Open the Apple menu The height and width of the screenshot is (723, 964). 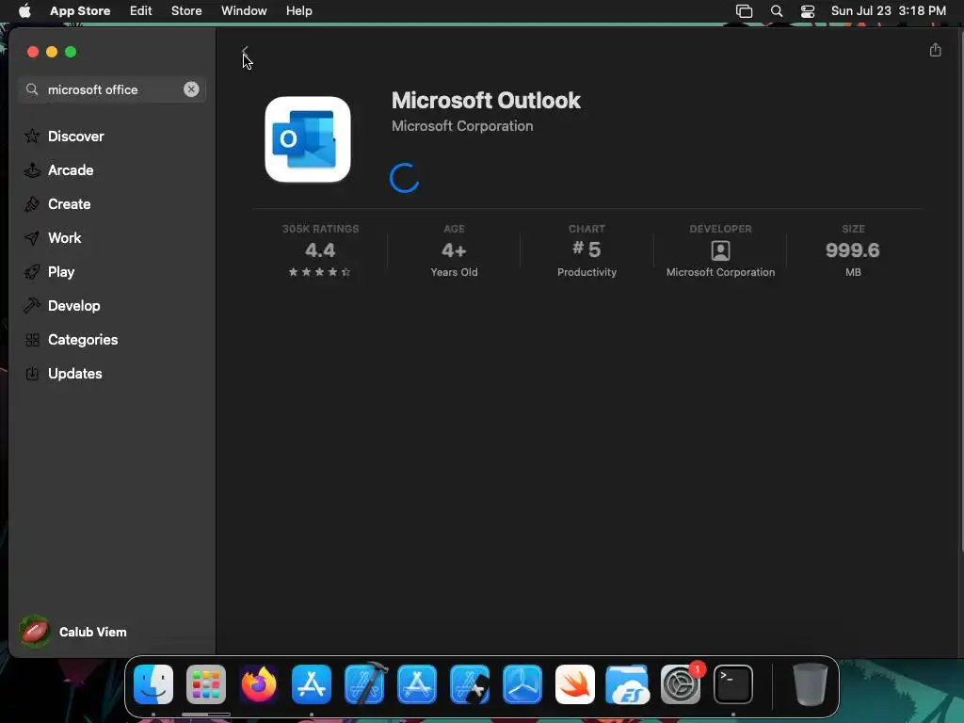coord(24,11)
